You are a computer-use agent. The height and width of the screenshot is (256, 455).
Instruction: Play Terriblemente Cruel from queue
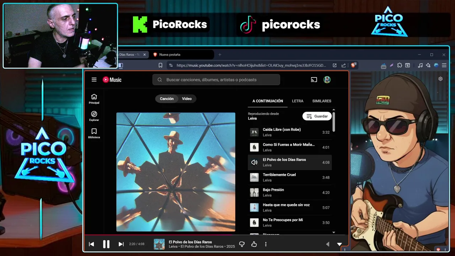point(290,177)
